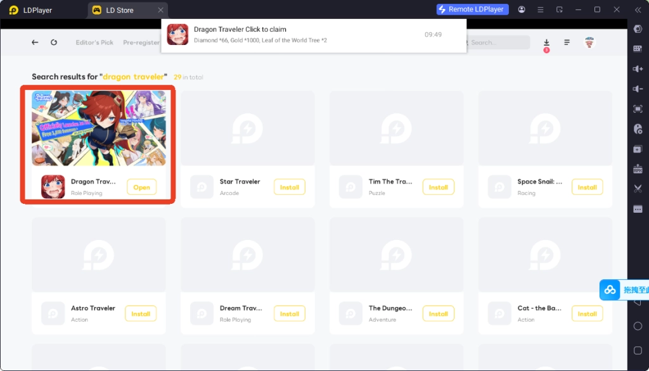Click the back arrow in LD Store
Viewport: 649px width, 371px height.
[35, 42]
